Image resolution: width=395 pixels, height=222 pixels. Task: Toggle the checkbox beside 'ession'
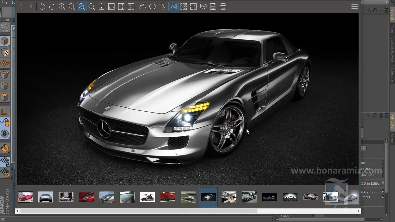pos(383,191)
